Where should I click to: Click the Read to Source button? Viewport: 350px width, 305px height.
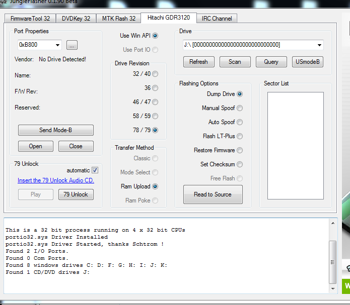point(213,194)
